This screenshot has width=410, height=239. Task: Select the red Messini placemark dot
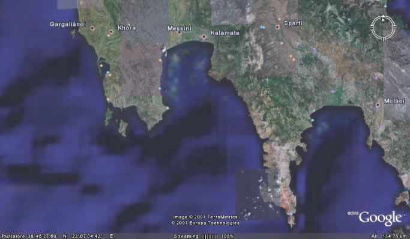point(179,32)
